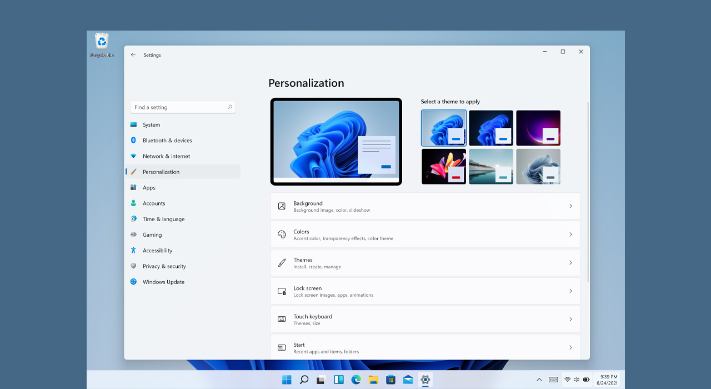Open Network & internet category

pos(183,156)
